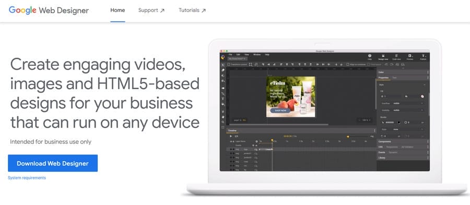The image size is (470, 205).
Task: Click the orange timeline playhead marker
Action: click(272, 140)
